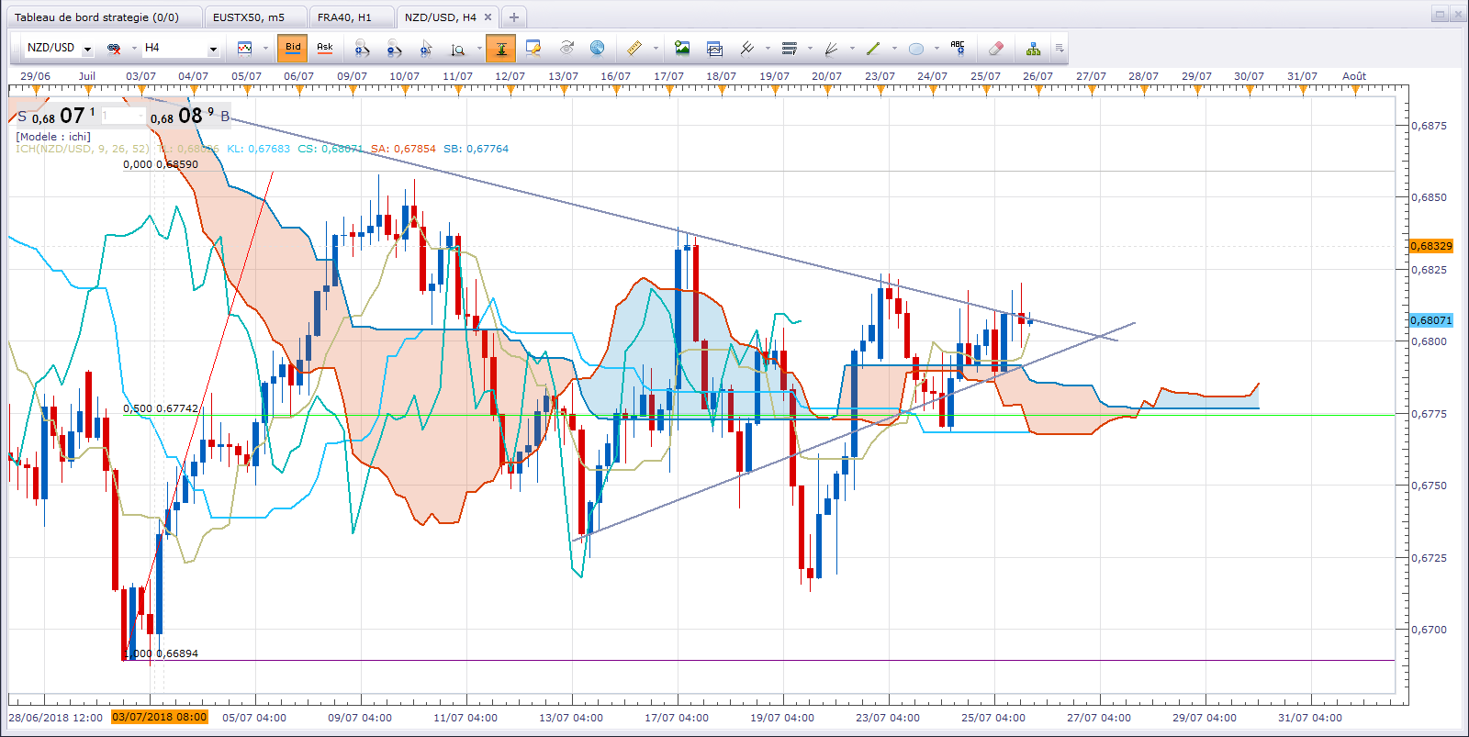Add a new chart tab with plus button

tap(514, 17)
